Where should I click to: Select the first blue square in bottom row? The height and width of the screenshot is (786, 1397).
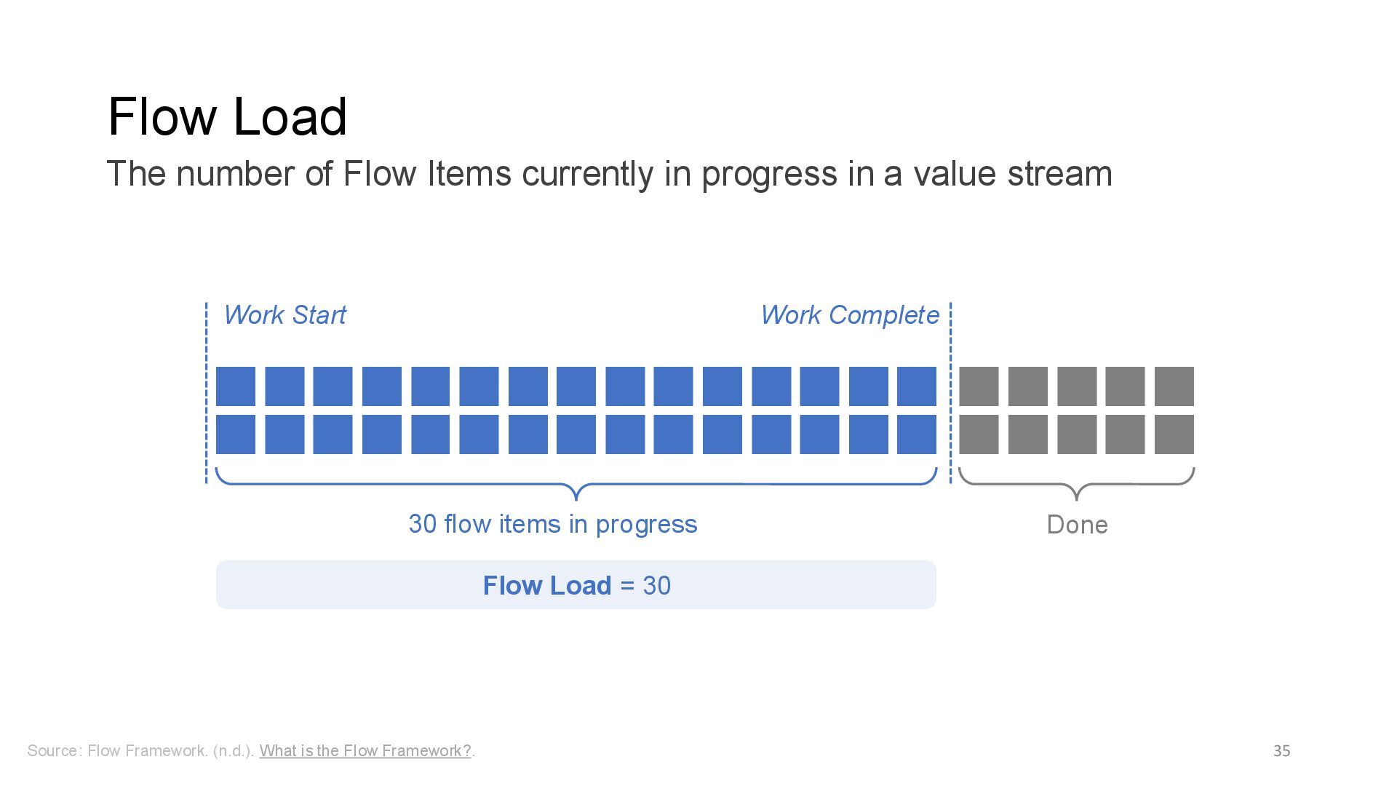pos(236,434)
